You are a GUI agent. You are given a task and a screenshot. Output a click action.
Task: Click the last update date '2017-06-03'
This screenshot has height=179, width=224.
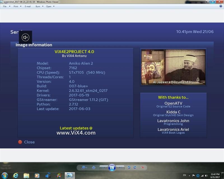pyautogui.click(x=80, y=109)
